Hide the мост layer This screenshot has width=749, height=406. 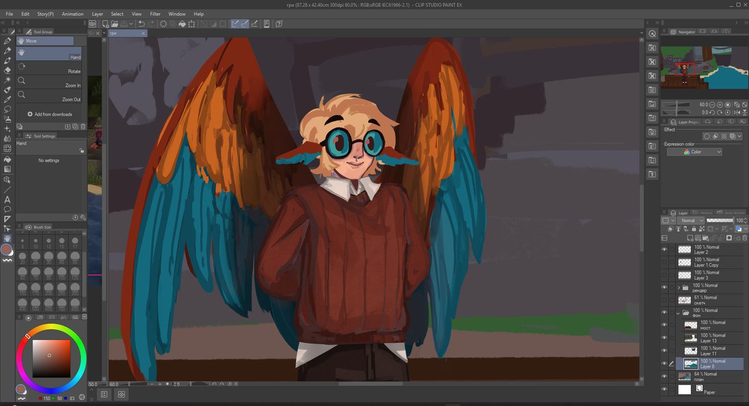pos(664,325)
